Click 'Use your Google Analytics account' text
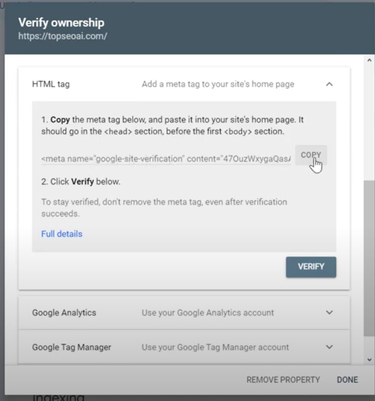 point(208,313)
